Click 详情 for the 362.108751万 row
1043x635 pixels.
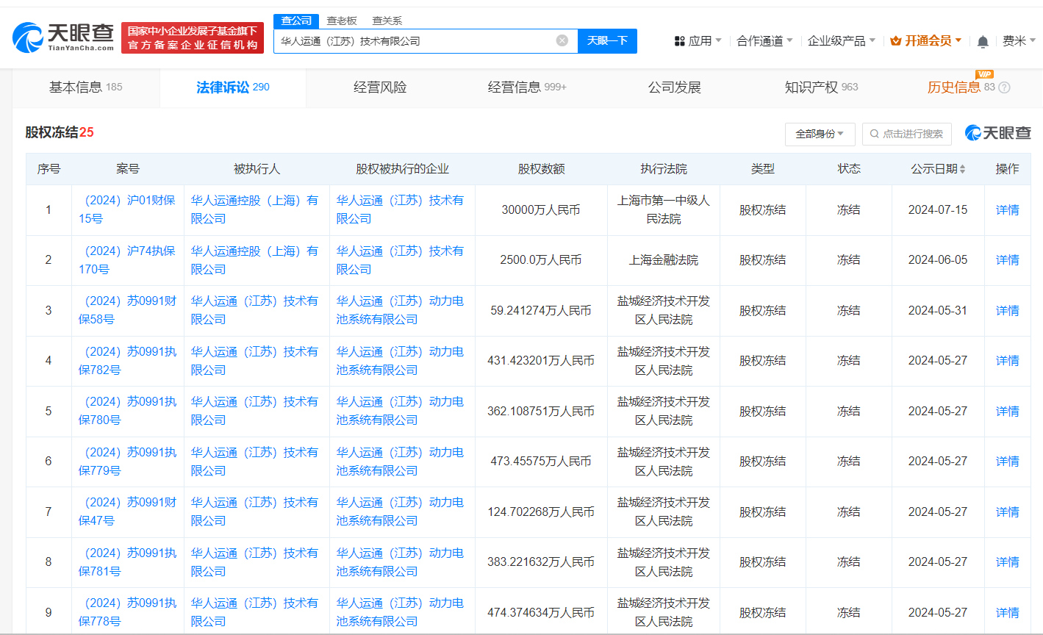click(x=1007, y=412)
